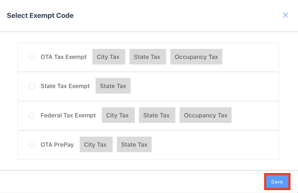Click the State Tax tag beside OTA PrePay
Viewport: 298px width, 193px height.
(134, 144)
